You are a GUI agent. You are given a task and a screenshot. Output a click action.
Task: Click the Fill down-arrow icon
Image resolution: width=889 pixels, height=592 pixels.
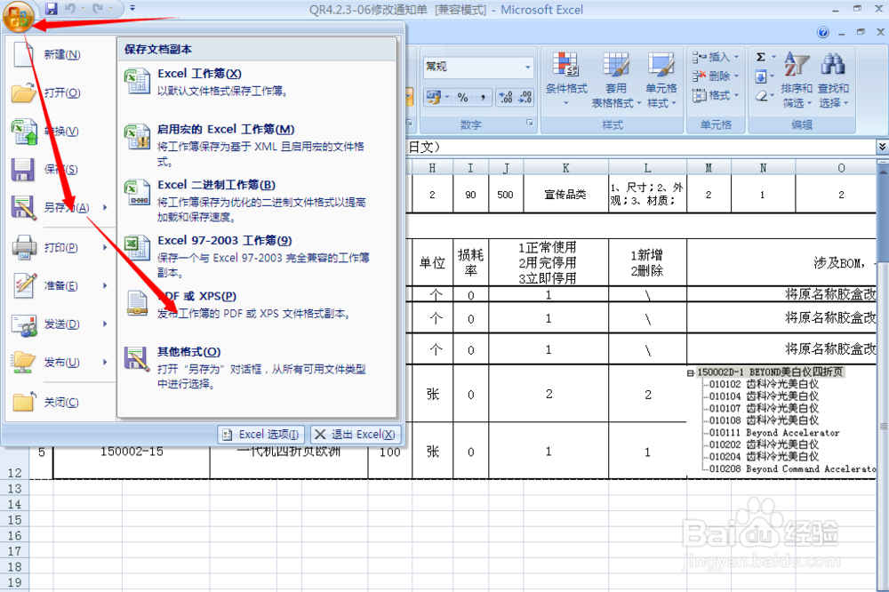click(x=761, y=76)
